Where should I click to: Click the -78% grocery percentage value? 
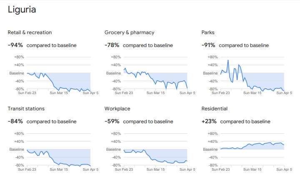click(x=112, y=45)
